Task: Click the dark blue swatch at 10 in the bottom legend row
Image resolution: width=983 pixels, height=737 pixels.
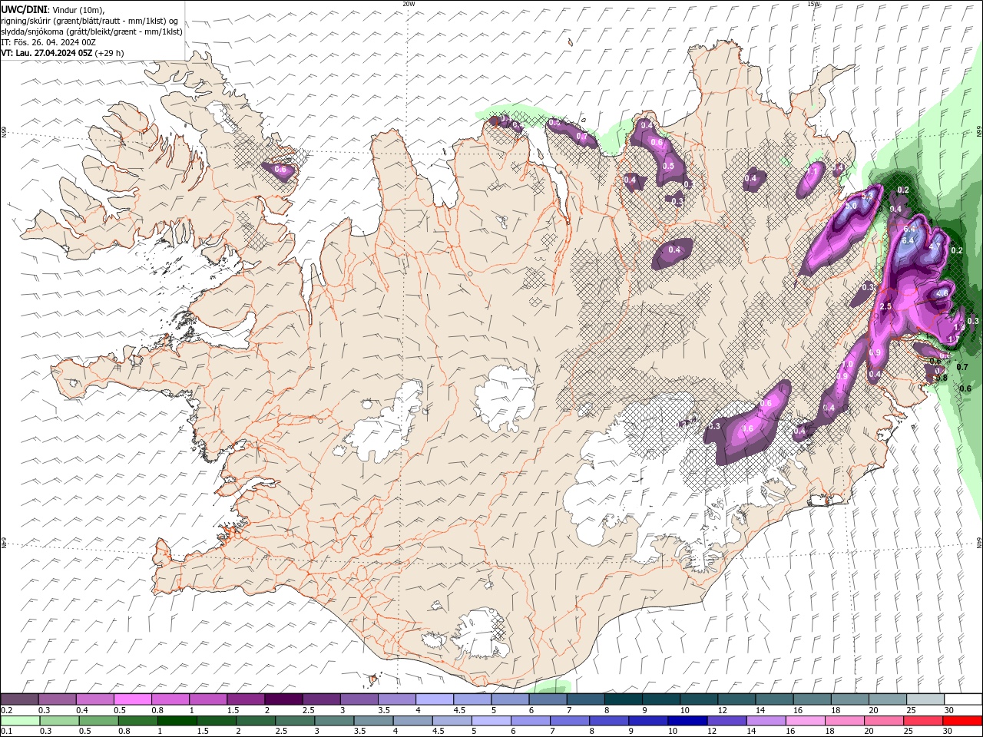Action: point(686,721)
